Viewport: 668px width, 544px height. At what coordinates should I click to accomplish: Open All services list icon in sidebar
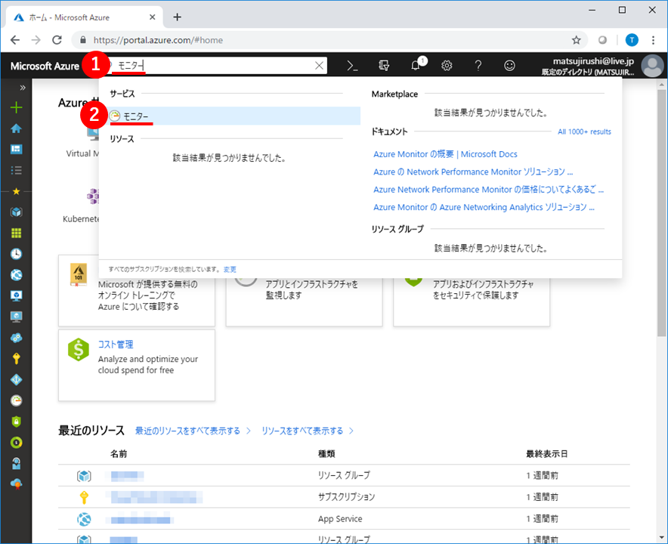pyautogui.click(x=16, y=170)
